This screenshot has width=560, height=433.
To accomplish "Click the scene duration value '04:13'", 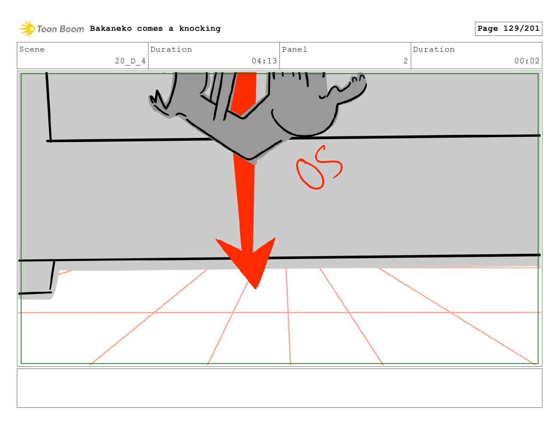I will click(264, 61).
